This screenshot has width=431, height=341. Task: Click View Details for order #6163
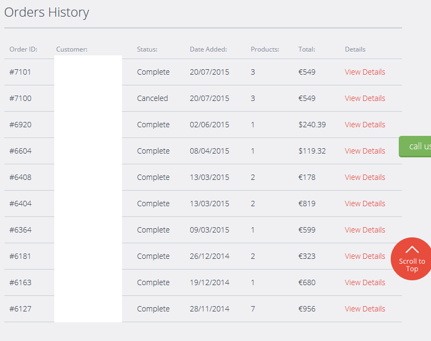tap(365, 282)
